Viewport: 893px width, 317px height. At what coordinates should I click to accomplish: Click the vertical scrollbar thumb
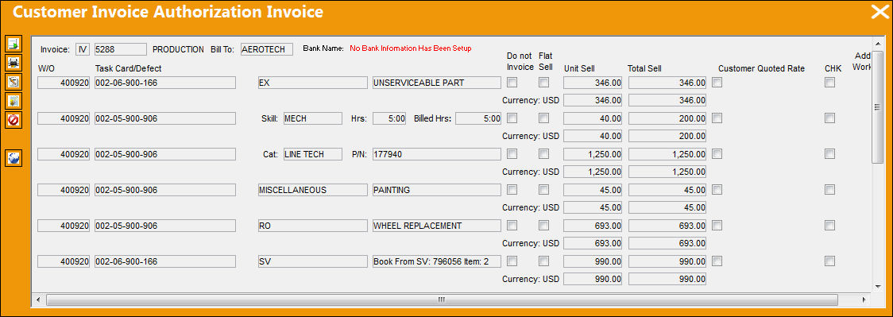click(879, 106)
